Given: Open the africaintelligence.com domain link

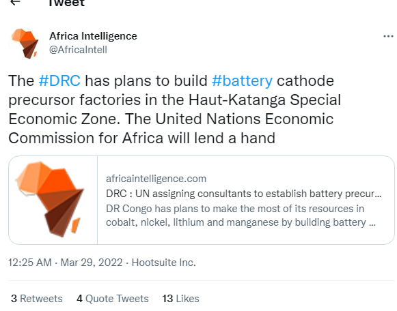Looking at the screenshot, I should click(156, 179).
